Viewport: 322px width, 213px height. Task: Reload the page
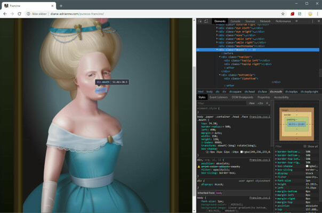(x=19, y=14)
